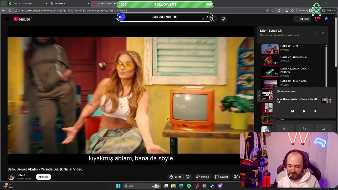
Task: Open the YouTube account avatar menu
Action: (326, 19)
